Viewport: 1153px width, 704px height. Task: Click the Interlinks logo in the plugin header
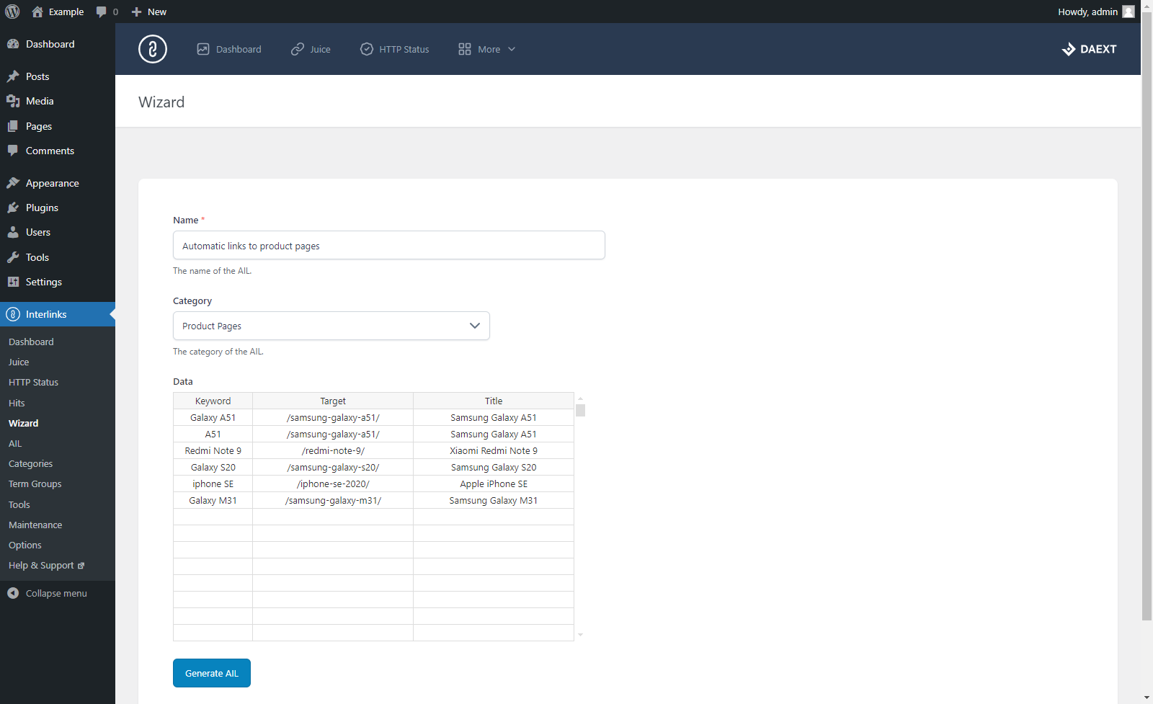(152, 49)
